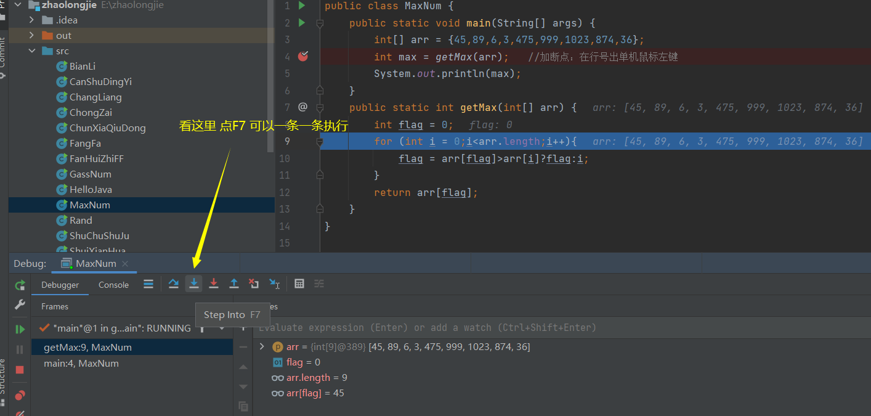Switch to the Debugger tab
The image size is (871, 416).
[x=60, y=285]
